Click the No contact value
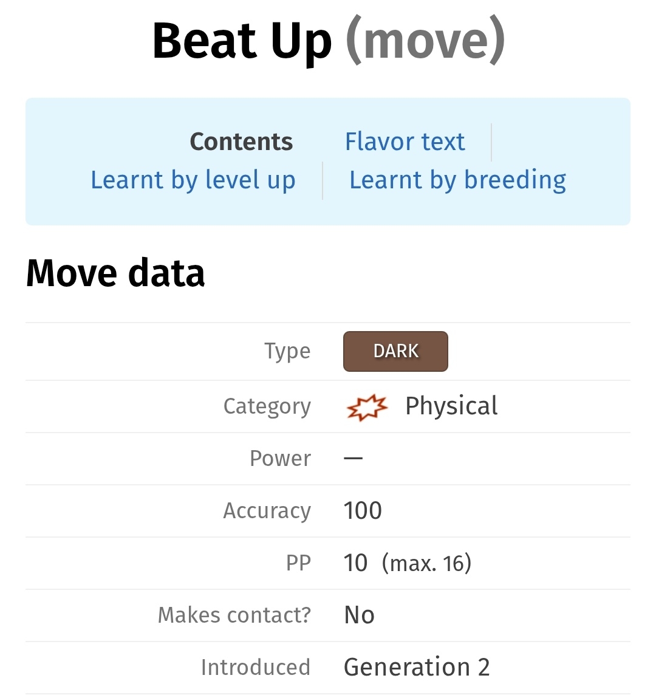 coord(359,615)
